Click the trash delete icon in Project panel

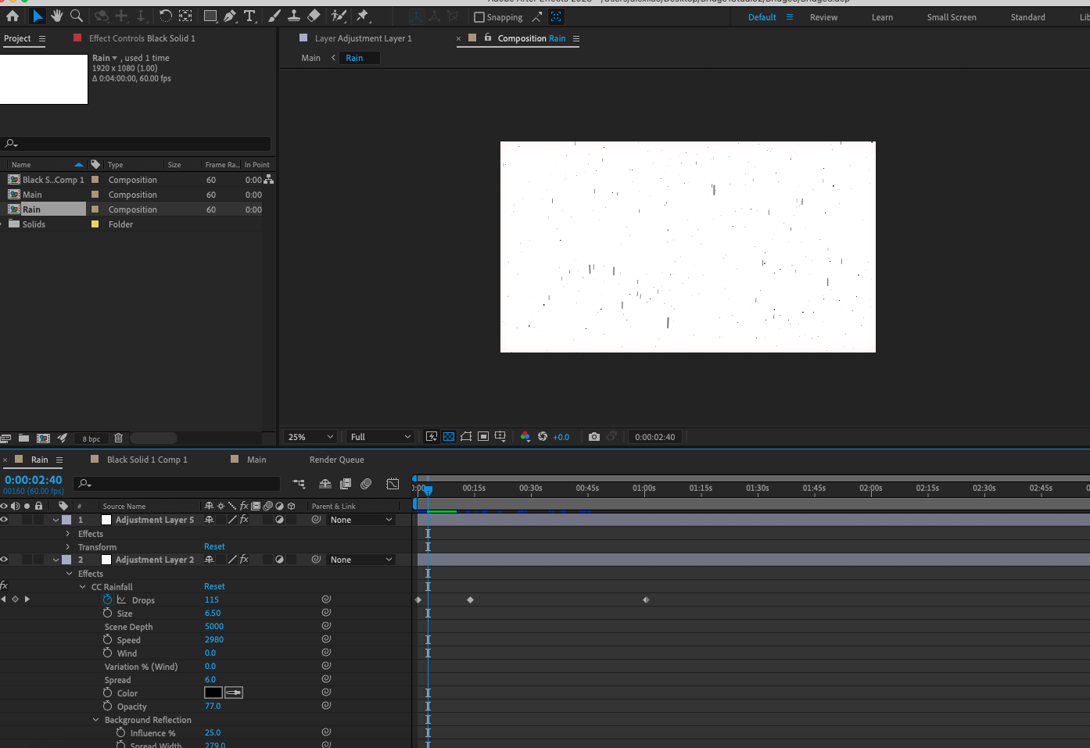(x=119, y=438)
